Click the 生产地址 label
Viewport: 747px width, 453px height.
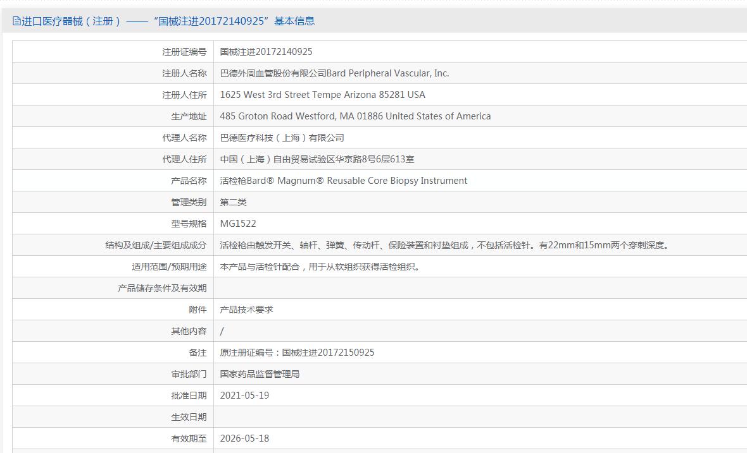pyautogui.click(x=189, y=116)
